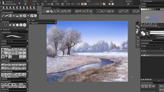This screenshot has height=92, width=164.
Task: Click the Canvas layer row
Action: pos(152,55)
